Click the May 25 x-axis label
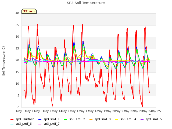This screenshot has height=129, width=172. pos(156,111)
